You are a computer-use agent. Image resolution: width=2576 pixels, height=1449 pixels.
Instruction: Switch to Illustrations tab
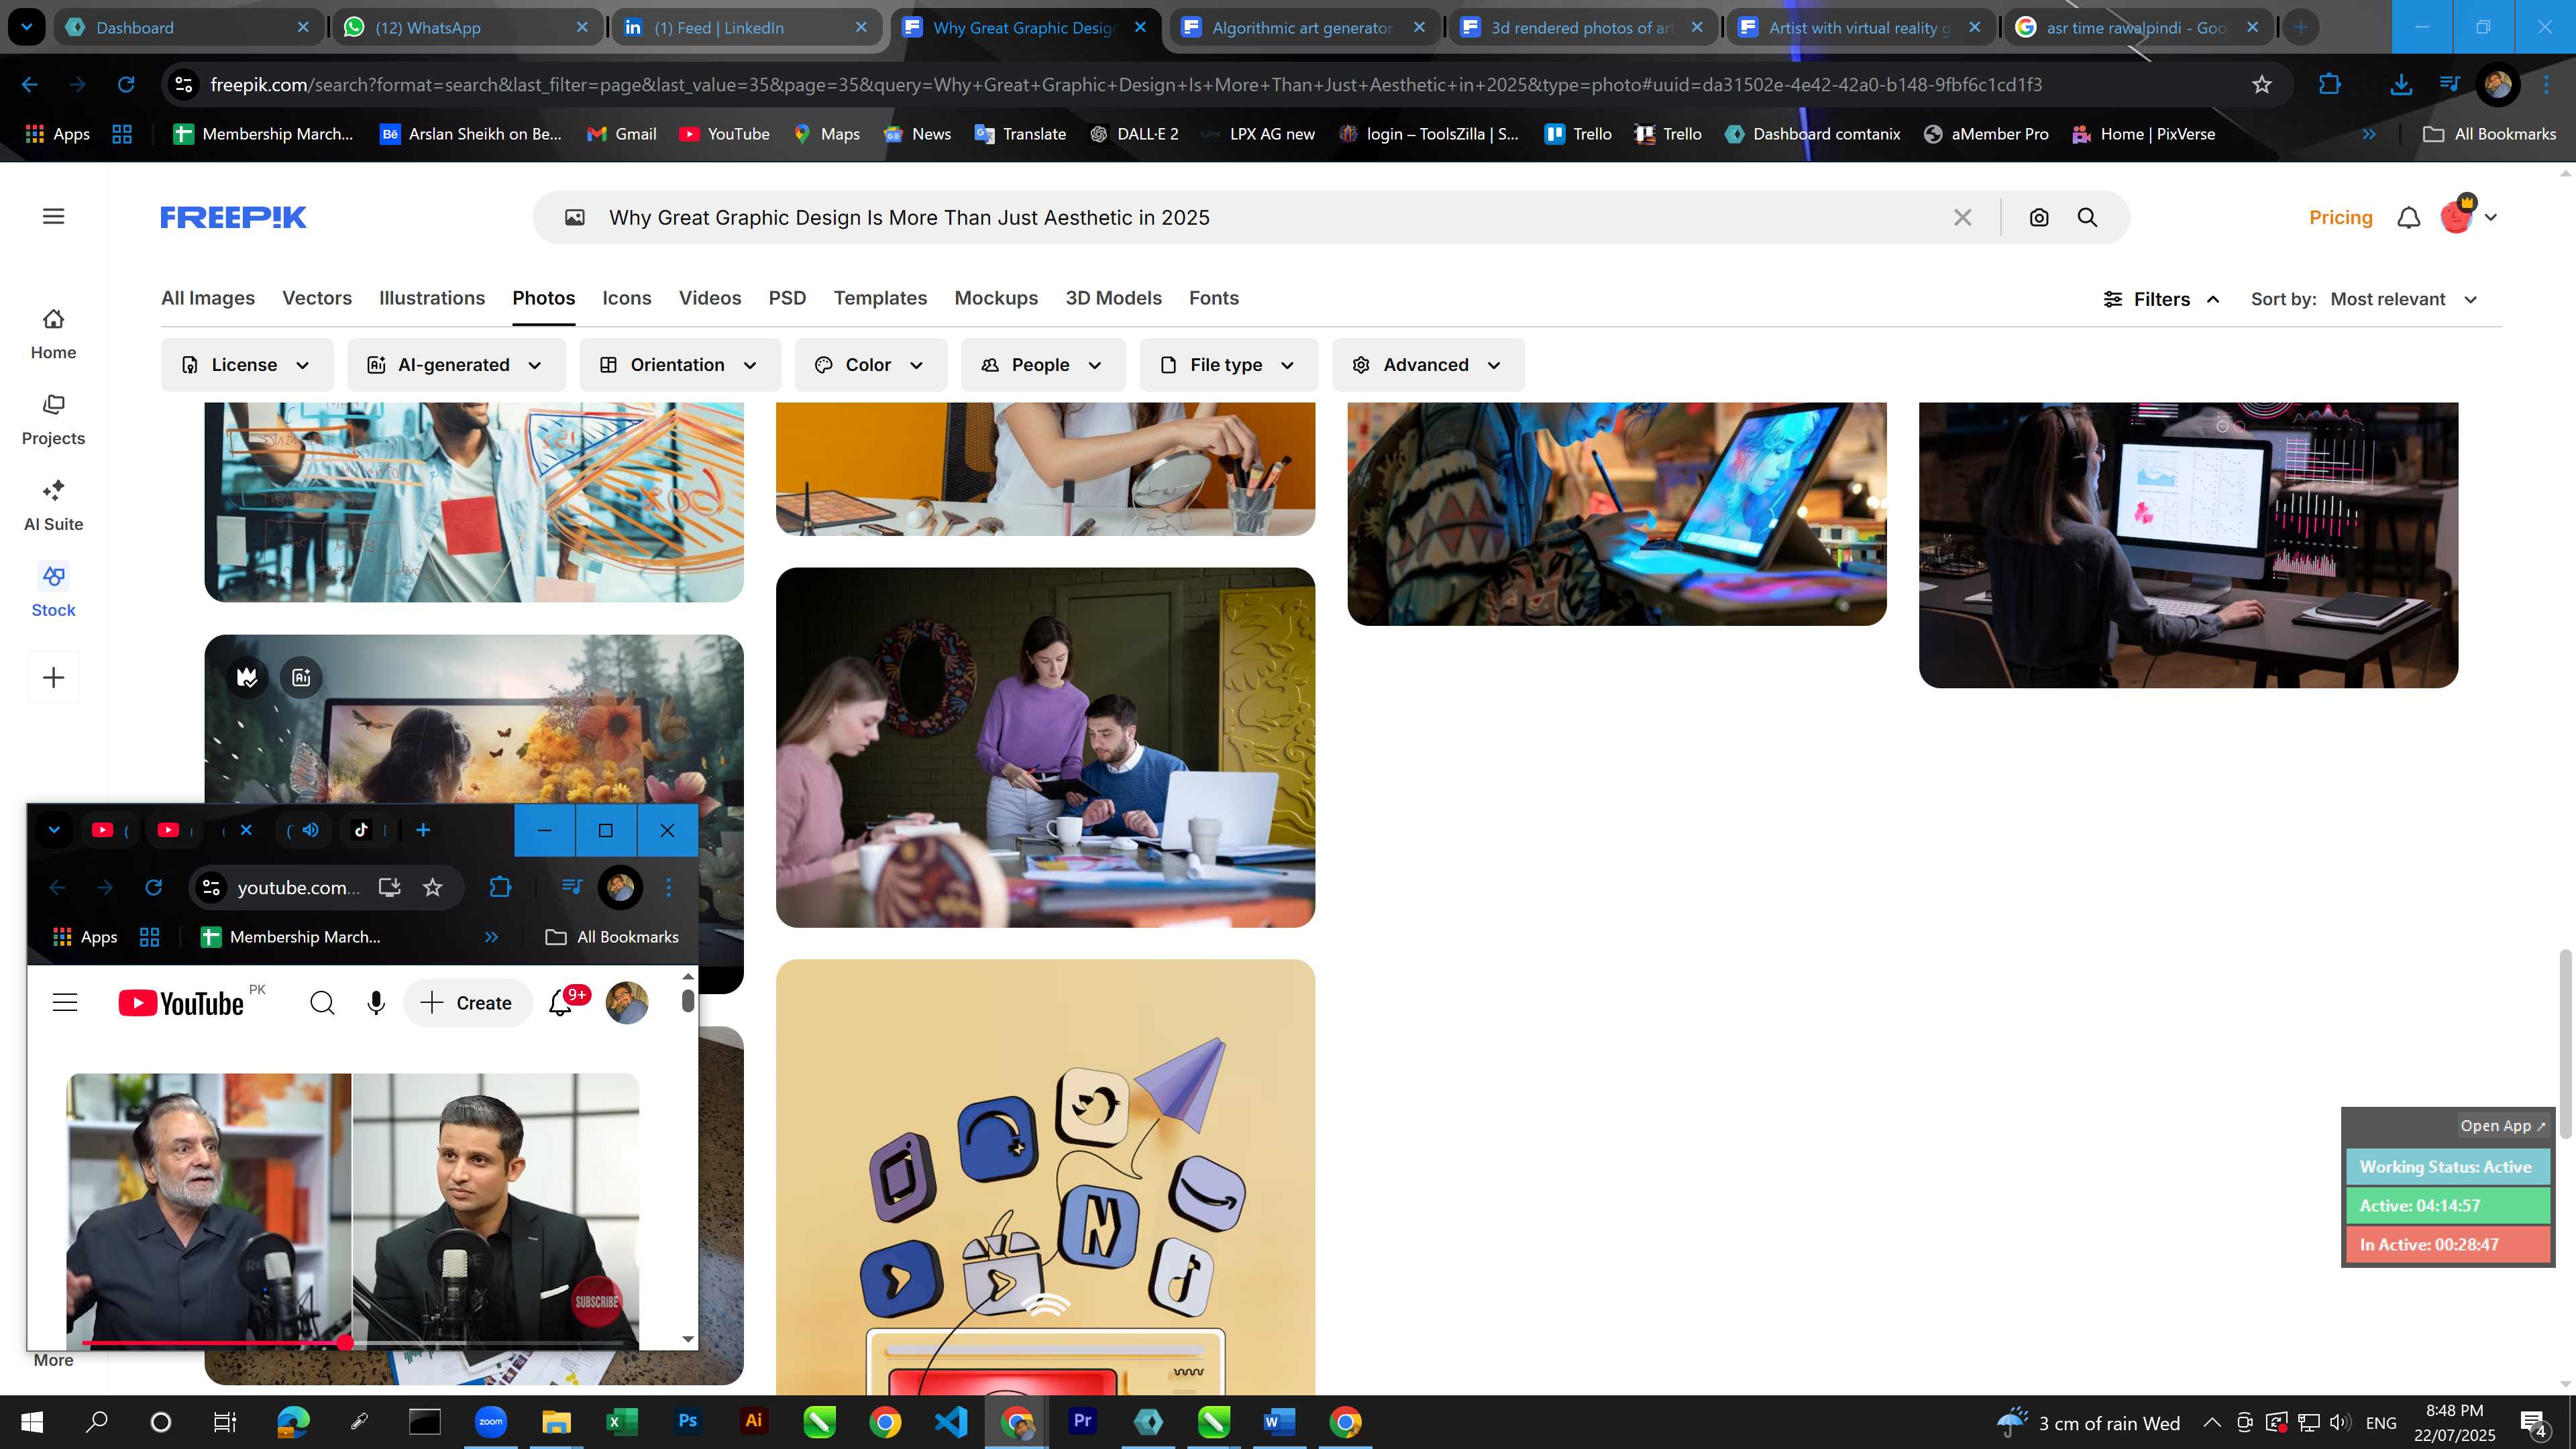click(432, 298)
